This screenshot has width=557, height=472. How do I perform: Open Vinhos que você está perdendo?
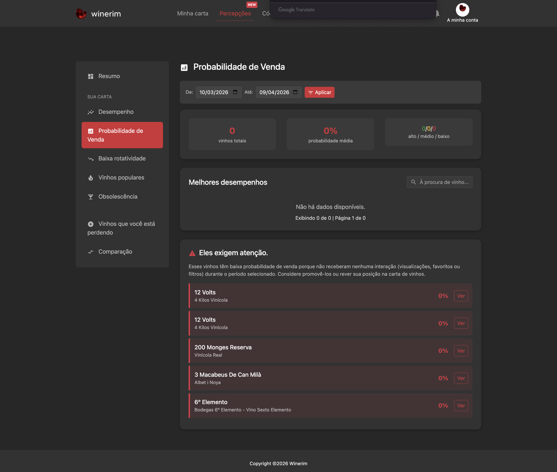point(122,228)
